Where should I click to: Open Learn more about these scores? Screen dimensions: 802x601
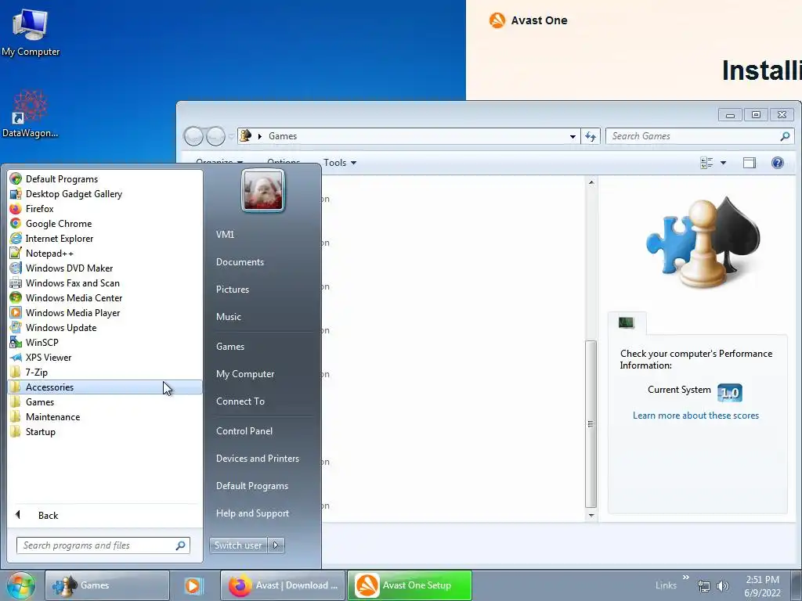tap(695, 416)
